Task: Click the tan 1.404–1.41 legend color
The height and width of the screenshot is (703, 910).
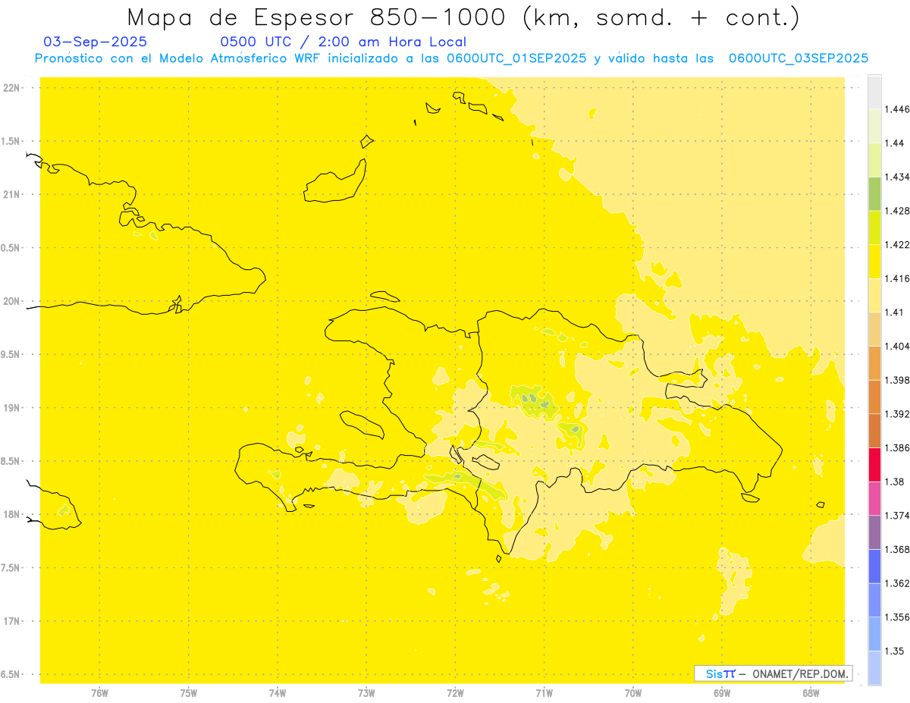Action: point(875,329)
